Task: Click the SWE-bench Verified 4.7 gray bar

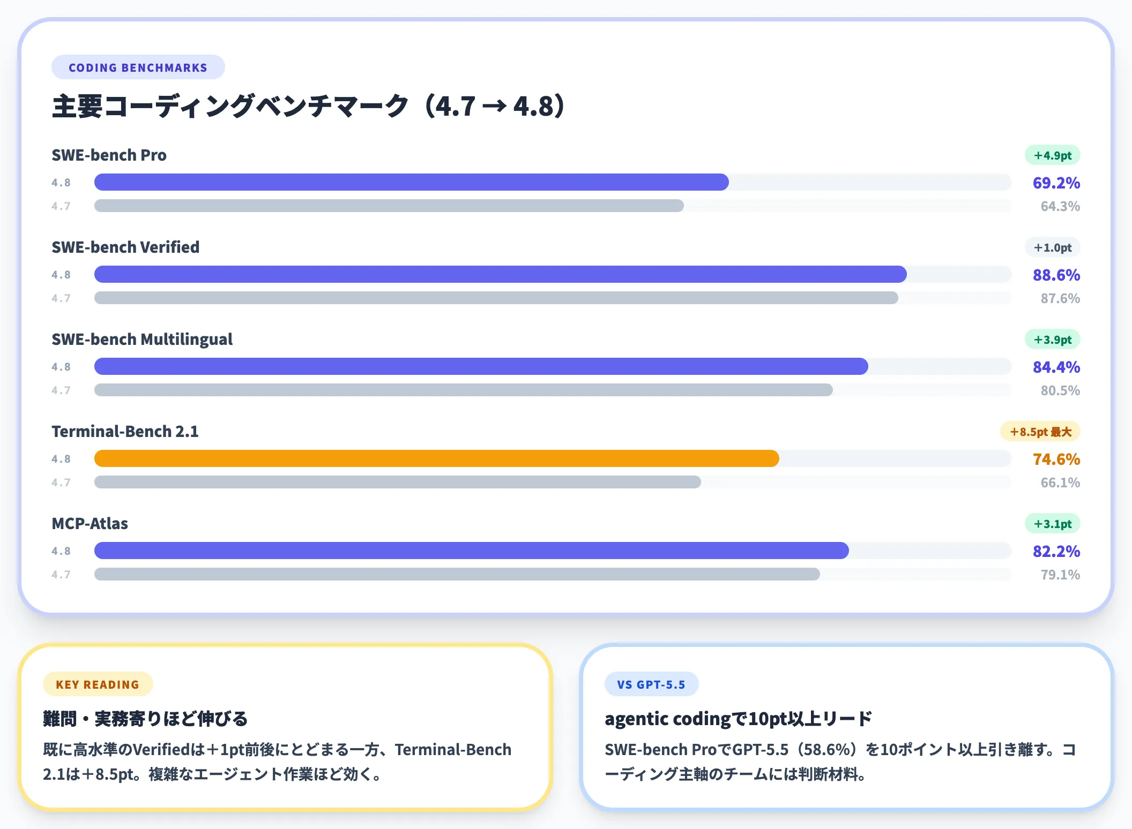Action: pyautogui.click(x=496, y=298)
